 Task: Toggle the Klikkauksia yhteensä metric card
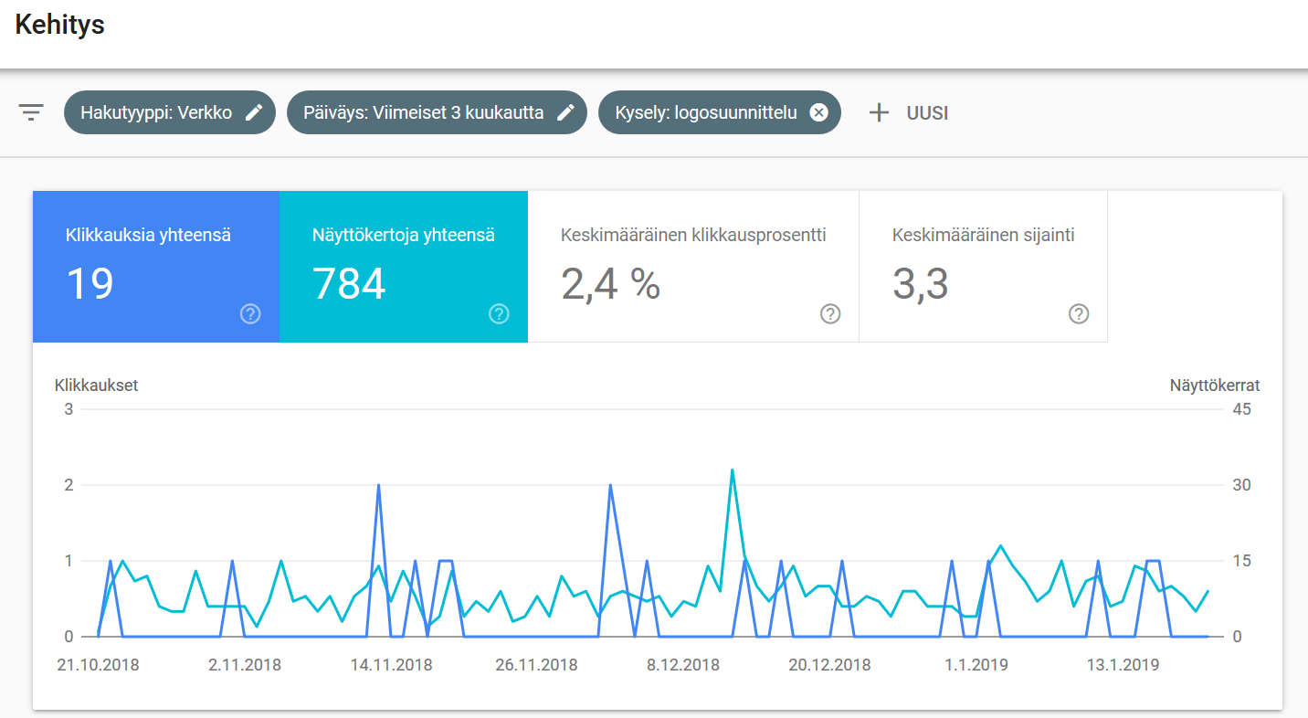coord(156,267)
